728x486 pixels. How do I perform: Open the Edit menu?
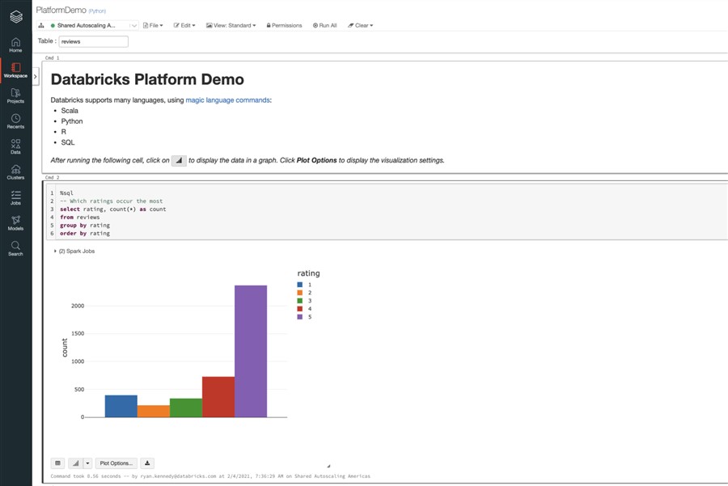click(184, 26)
